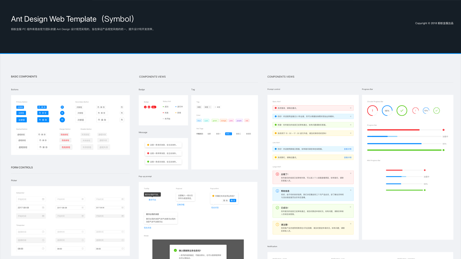Click the purple color tag
This screenshot has width=461, height=259.
239,121
